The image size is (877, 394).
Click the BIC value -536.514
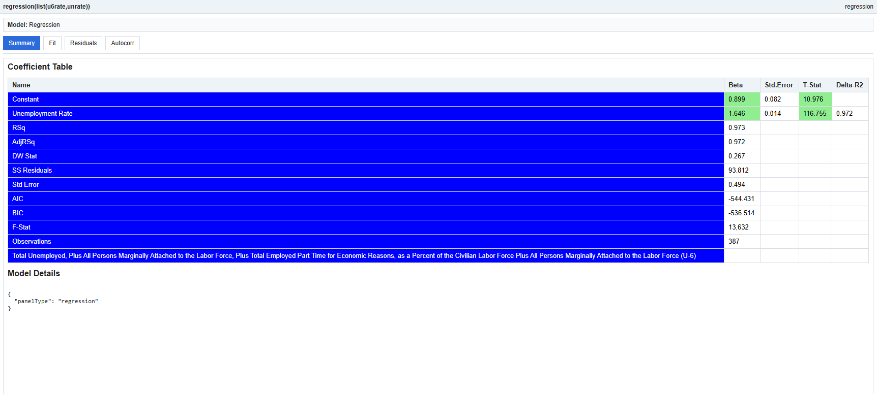point(742,213)
